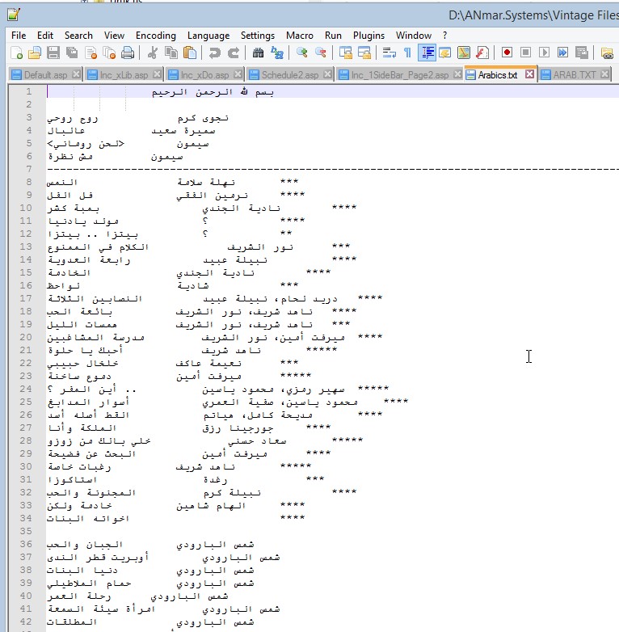Click the Zoom In toolbar icon
This screenshot has width=619, height=632.
click(302, 53)
